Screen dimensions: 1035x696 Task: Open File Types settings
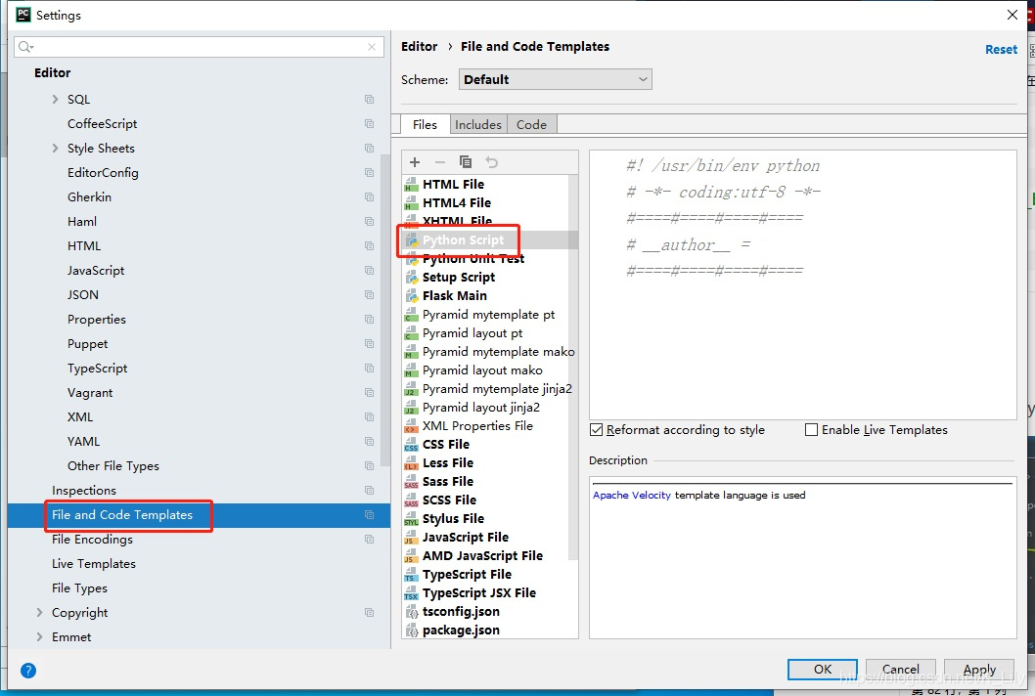[x=79, y=587]
